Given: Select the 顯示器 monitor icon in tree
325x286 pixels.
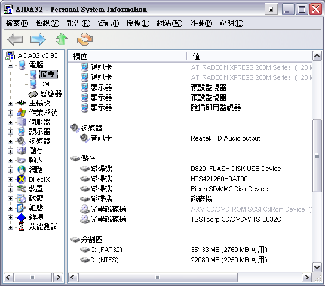Looking at the screenshot, I should pyautogui.click(x=22, y=132).
